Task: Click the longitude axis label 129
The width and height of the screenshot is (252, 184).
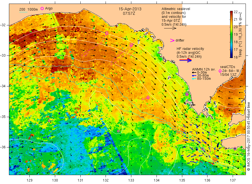Action: [x=30, y=180]
